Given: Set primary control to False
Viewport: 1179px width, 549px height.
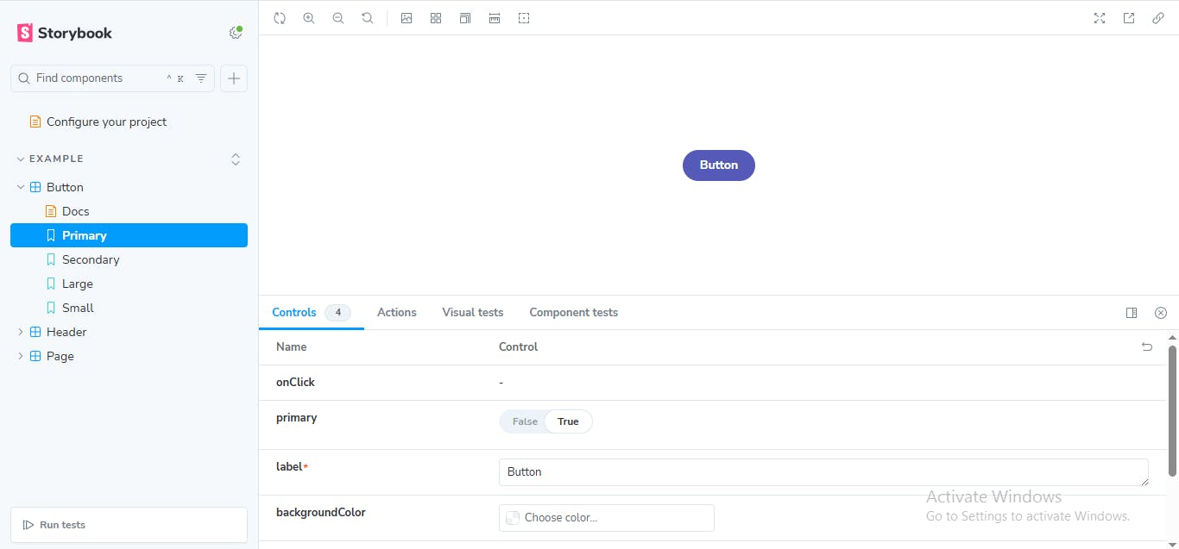Looking at the screenshot, I should click(524, 421).
